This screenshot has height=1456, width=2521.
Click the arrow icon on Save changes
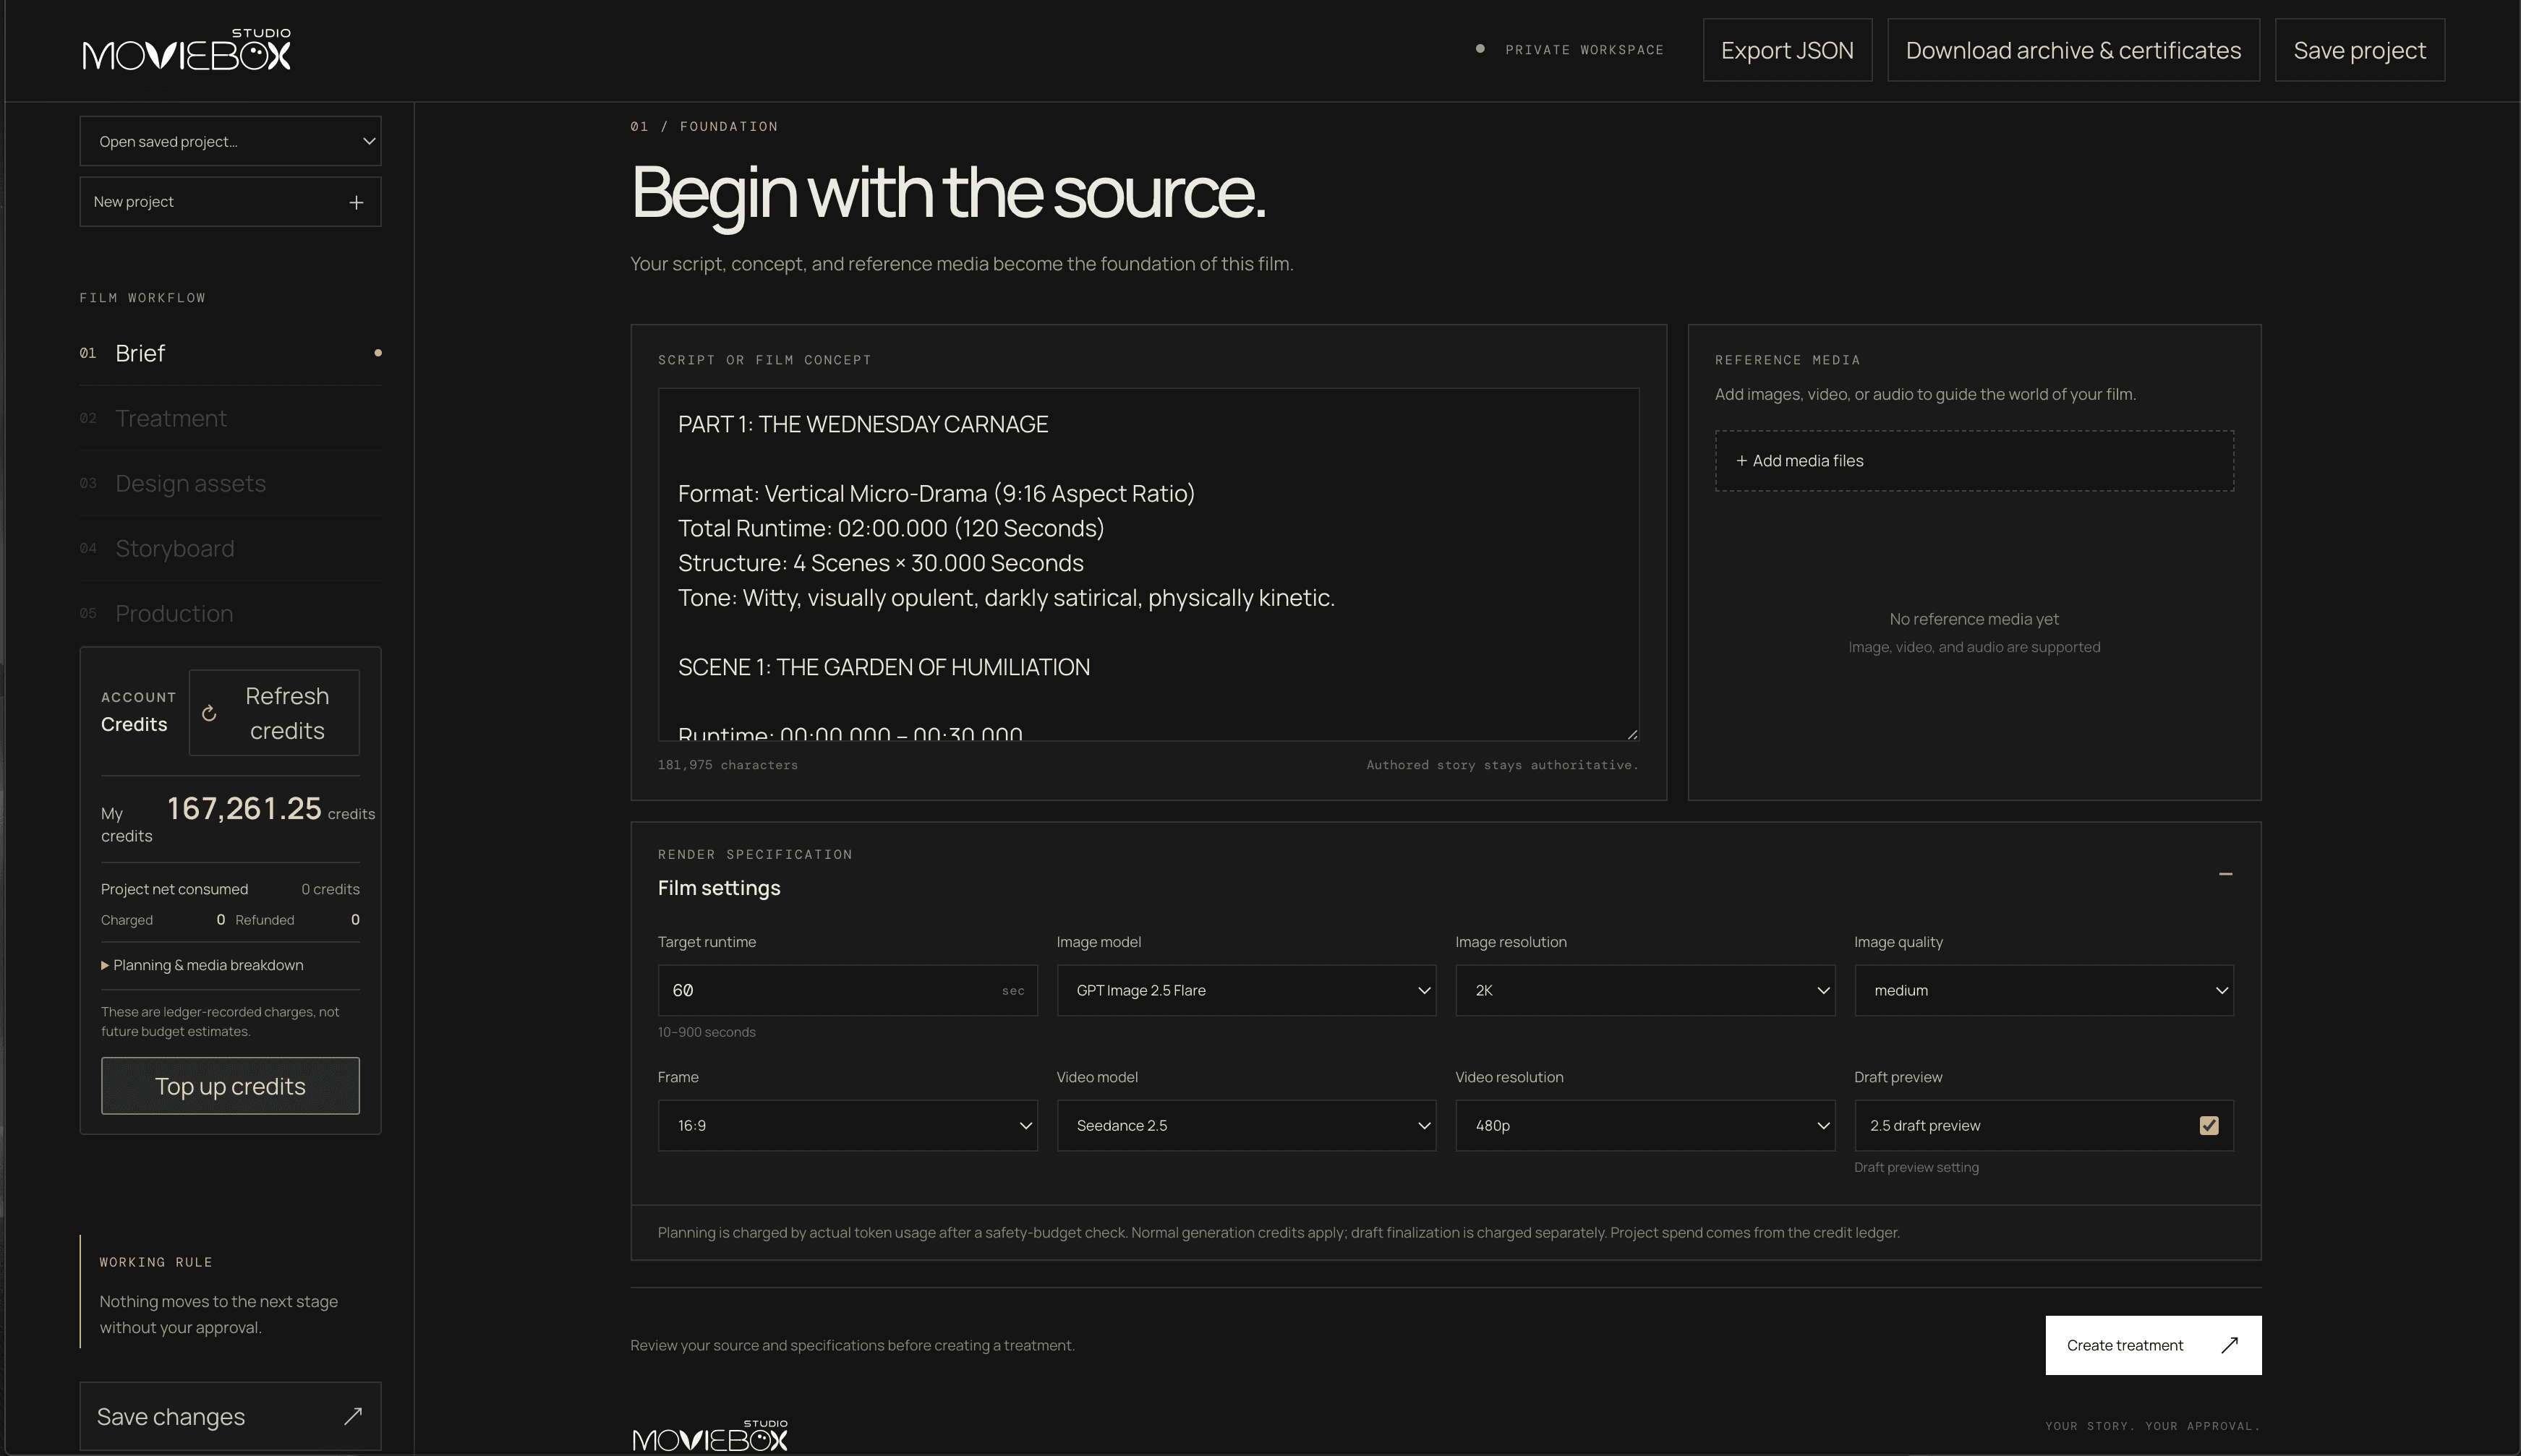353,1416
